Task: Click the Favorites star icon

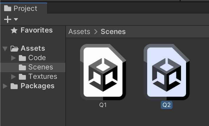Action: point(14,30)
